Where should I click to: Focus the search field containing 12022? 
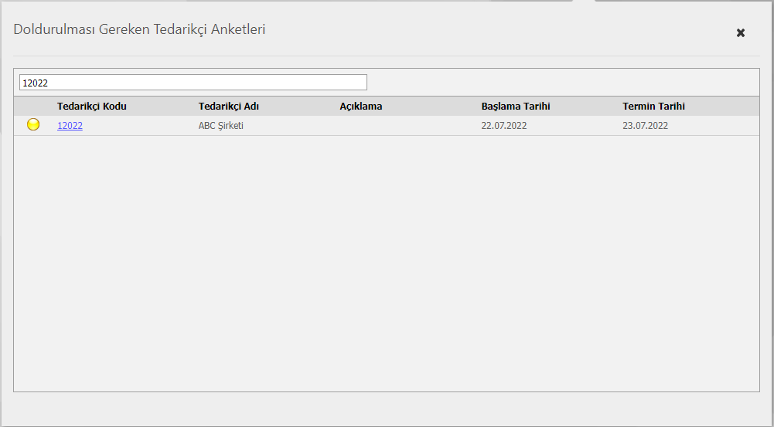(x=193, y=83)
